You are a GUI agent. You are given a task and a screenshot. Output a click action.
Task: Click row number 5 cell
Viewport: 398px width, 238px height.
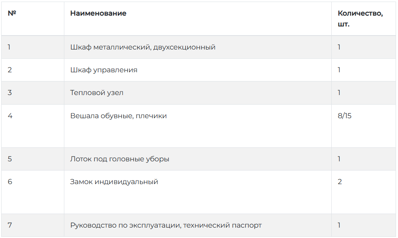tap(33, 159)
